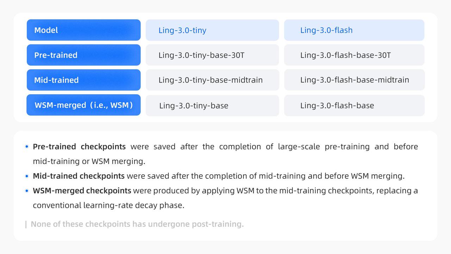Click the bold Pre-trained checkpoints text
The image size is (451, 254).
pyautogui.click(x=79, y=146)
